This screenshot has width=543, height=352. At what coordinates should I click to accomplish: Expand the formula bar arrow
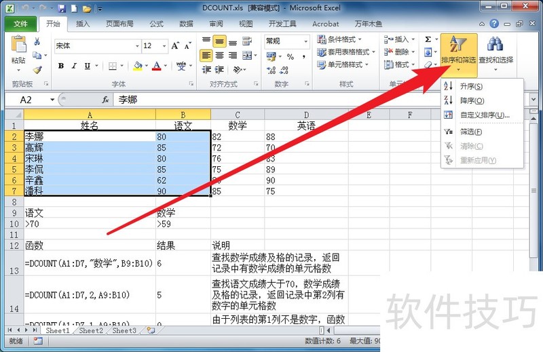coord(533,100)
